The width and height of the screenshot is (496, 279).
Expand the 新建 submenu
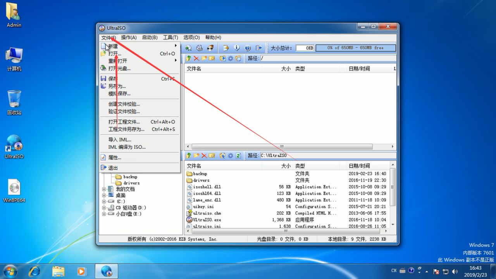(139, 46)
